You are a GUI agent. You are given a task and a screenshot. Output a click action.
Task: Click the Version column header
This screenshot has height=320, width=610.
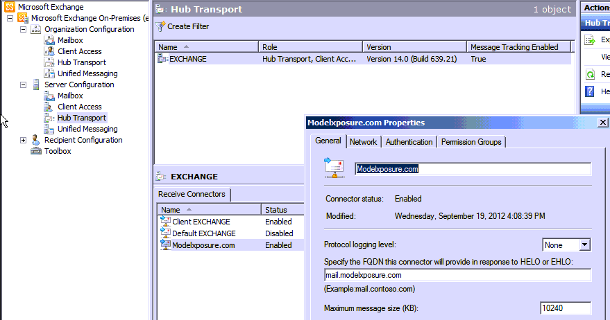(x=415, y=47)
